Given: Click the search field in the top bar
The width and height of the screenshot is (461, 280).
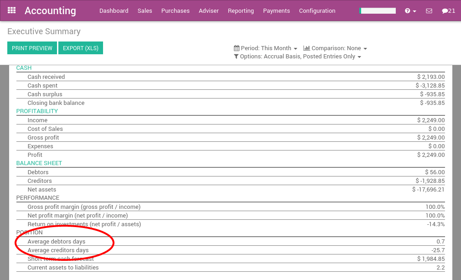Looking at the screenshot, I should pyautogui.click(x=378, y=10).
